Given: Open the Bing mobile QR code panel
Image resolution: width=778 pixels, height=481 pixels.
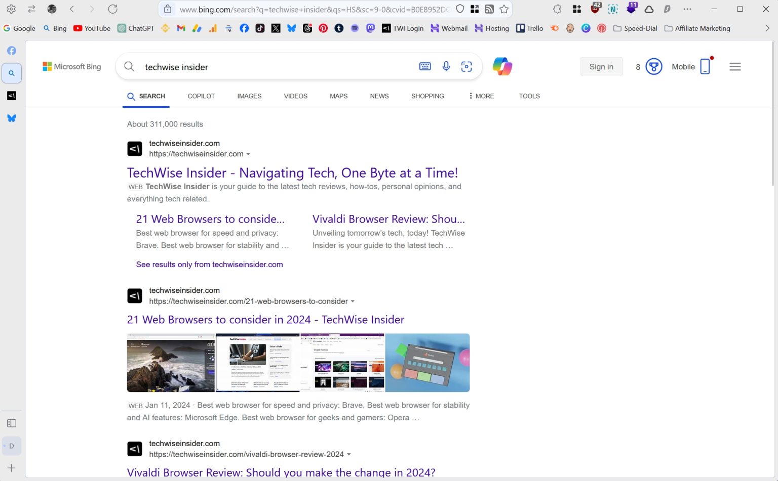Looking at the screenshot, I should click(706, 66).
